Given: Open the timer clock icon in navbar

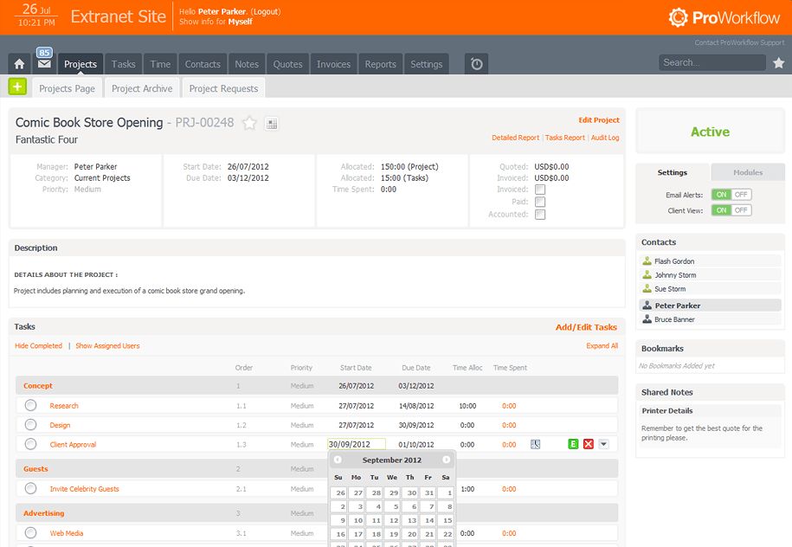Looking at the screenshot, I should pos(476,64).
